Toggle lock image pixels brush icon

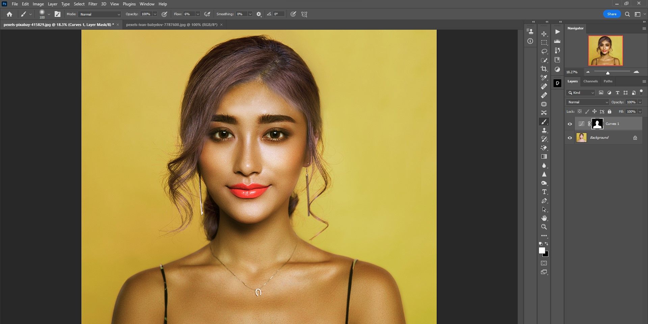(x=587, y=111)
